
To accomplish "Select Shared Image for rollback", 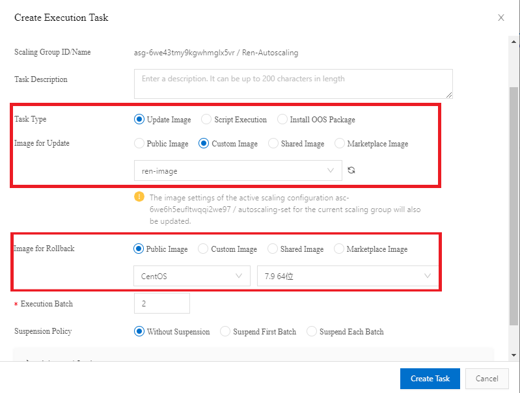I will tap(273, 249).
